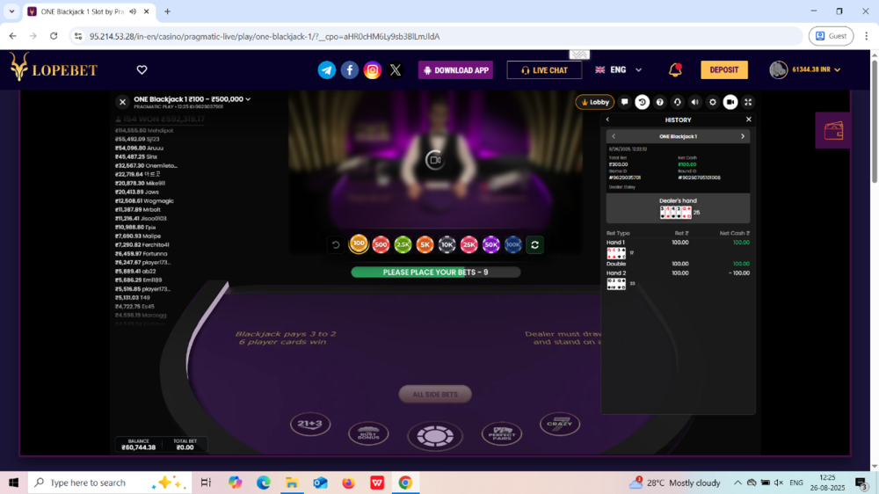Click the LOPEBET logo

[54, 68]
